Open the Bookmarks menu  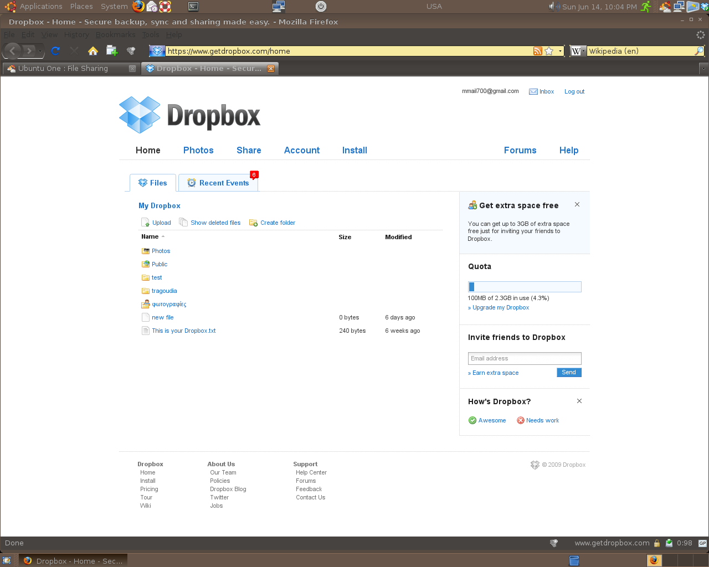coord(115,34)
